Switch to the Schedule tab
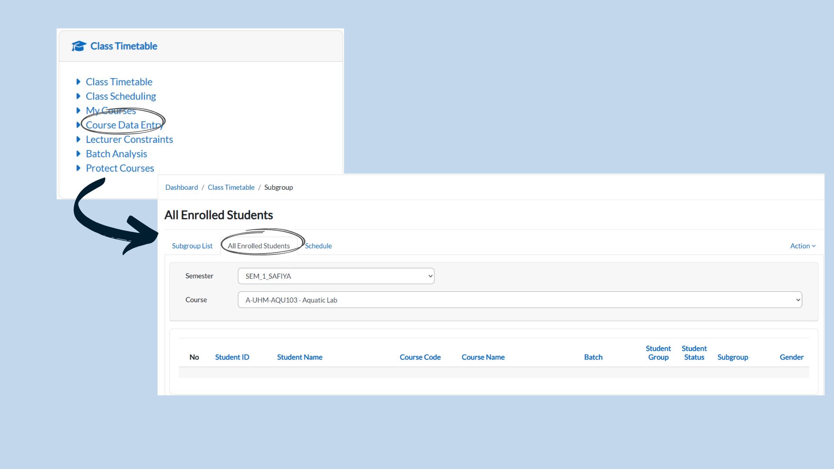 tap(318, 246)
